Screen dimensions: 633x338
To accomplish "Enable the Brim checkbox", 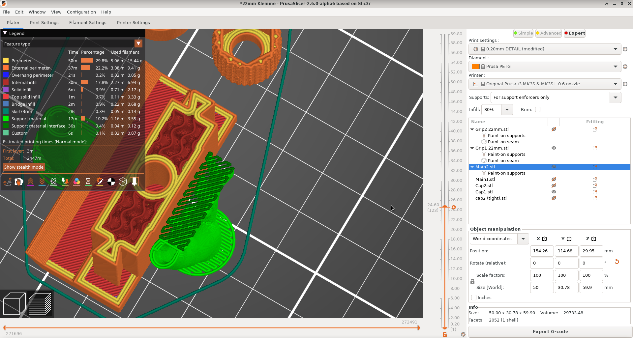I will (x=538, y=109).
